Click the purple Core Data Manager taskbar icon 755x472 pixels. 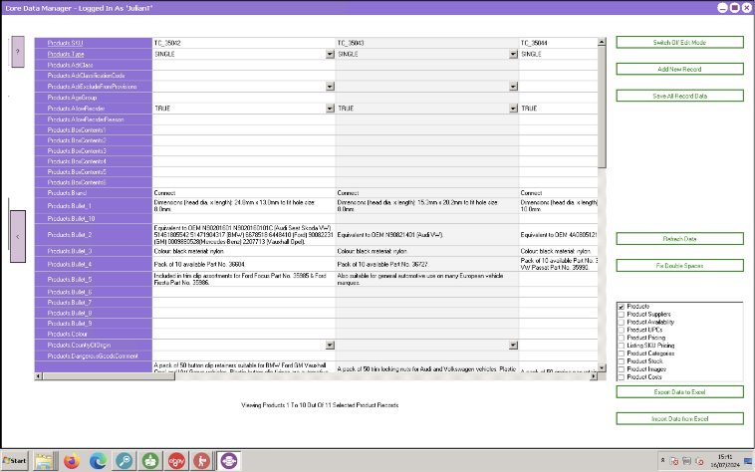[x=229, y=461]
